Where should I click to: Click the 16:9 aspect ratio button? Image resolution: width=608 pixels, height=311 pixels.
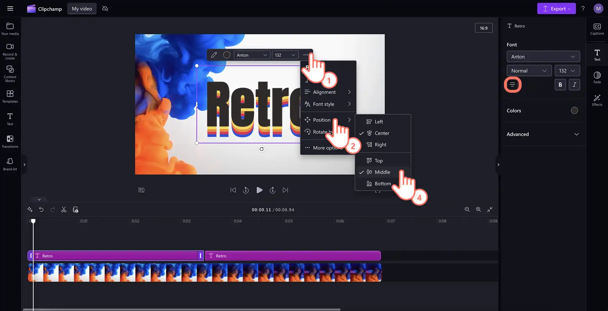click(484, 28)
